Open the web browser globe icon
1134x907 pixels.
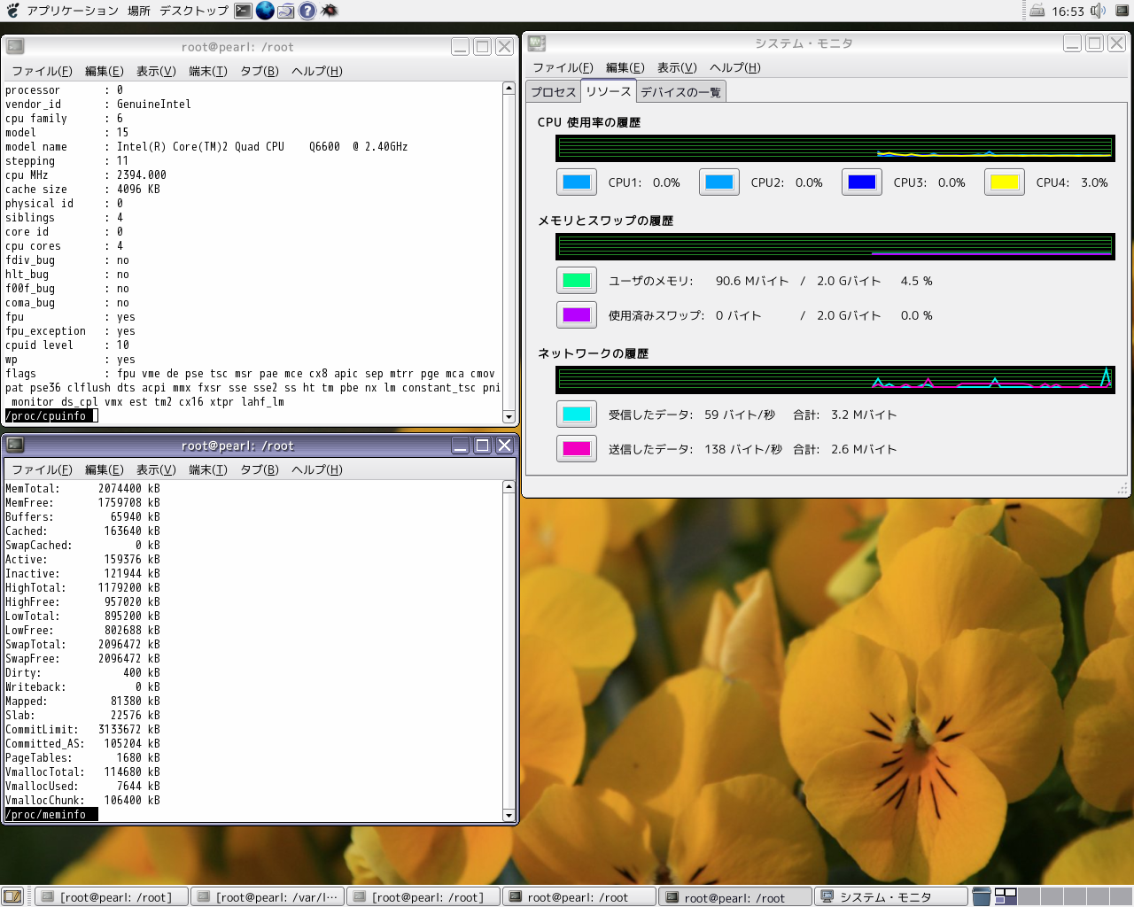265,11
